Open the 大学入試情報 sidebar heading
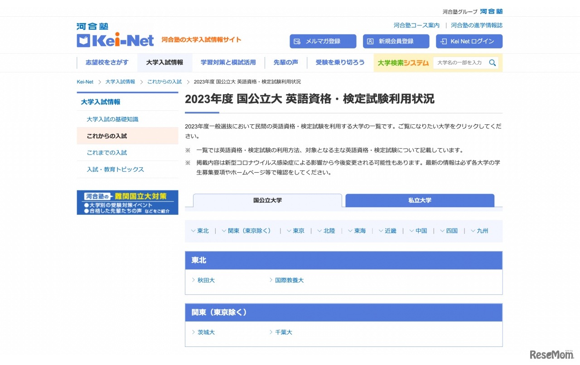This screenshot has height=365, width=580. click(101, 102)
